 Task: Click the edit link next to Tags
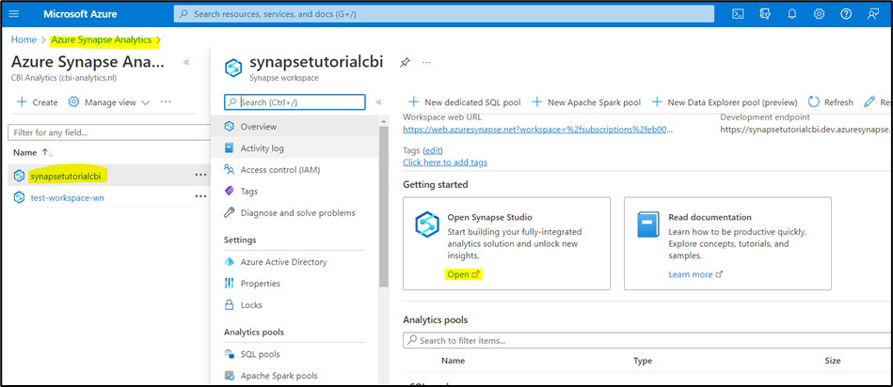pyautogui.click(x=433, y=150)
